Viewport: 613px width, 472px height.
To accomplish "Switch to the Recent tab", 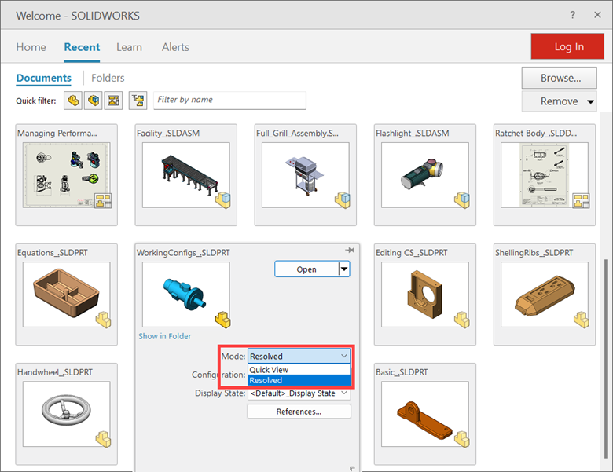I will (82, 47).
